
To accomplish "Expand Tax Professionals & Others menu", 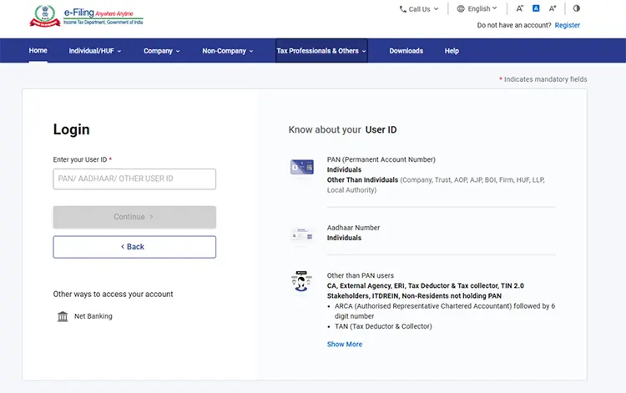I will [321, 51].
